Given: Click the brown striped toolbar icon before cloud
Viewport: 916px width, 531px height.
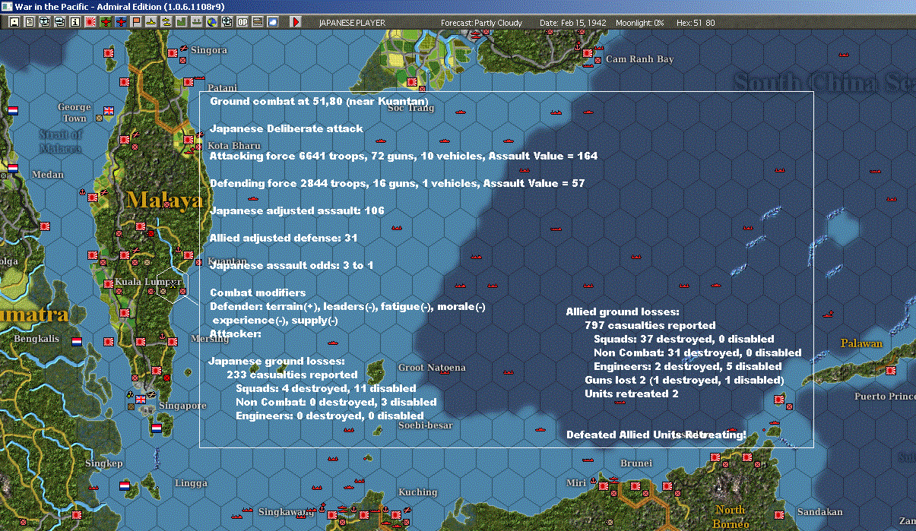Looking at the screenshot, I should pyautogui.click(x=258, y=22).
